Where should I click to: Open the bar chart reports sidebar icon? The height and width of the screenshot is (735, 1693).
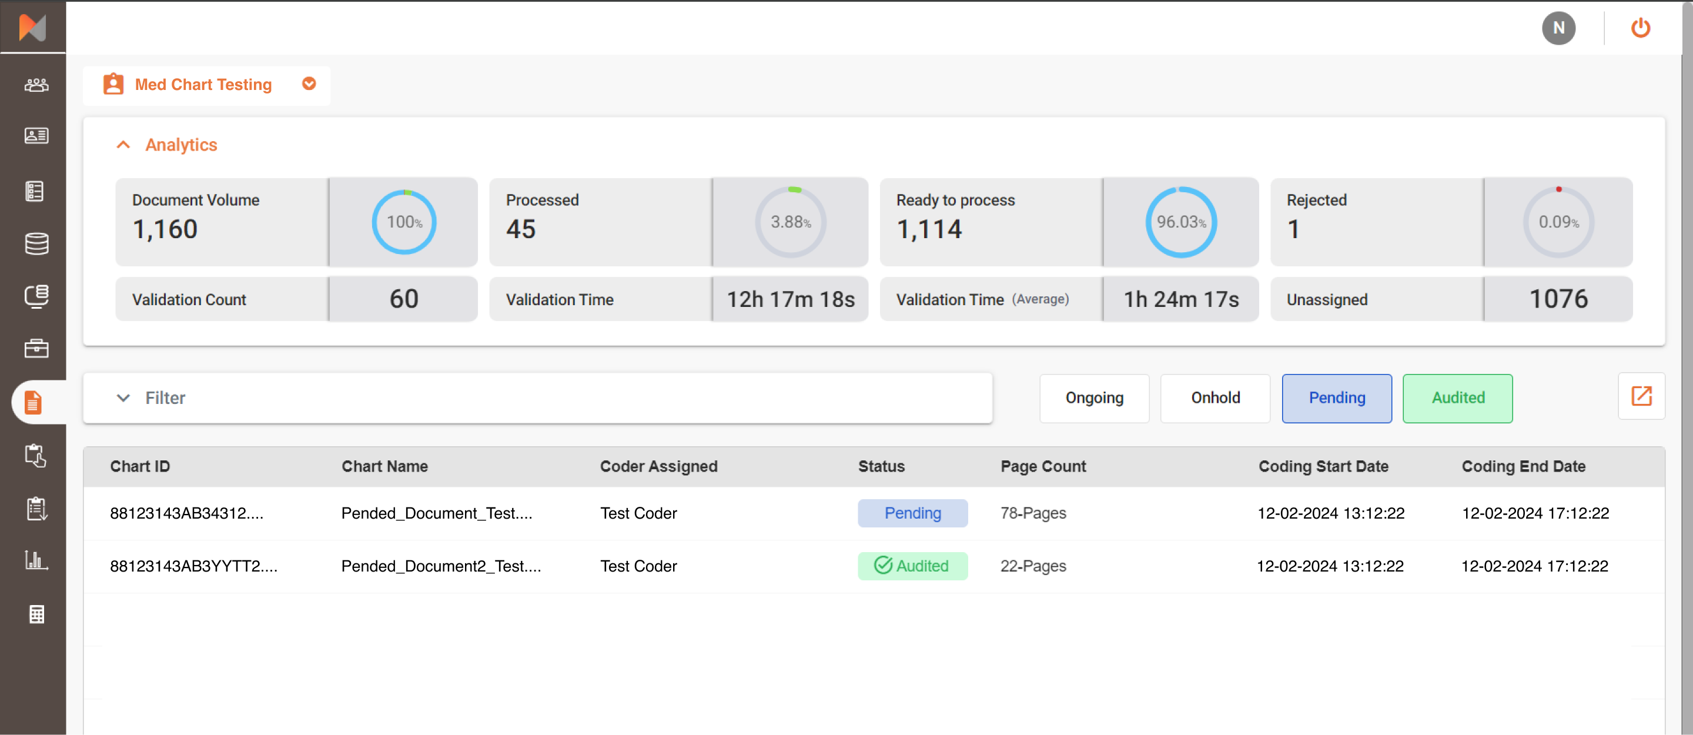coord(36,560)
